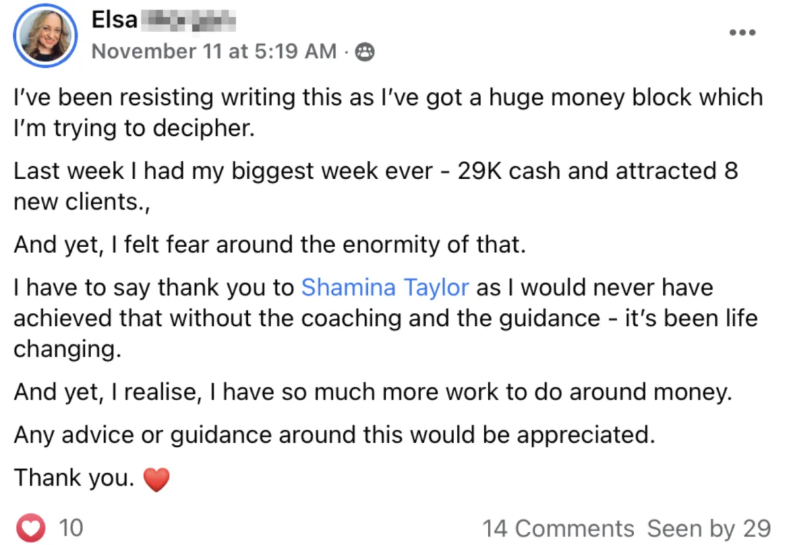This screenshot has height=545, width=791.
Task: Open the post timestamp November 11 at 5:19 AM
Action: (214, 51)
